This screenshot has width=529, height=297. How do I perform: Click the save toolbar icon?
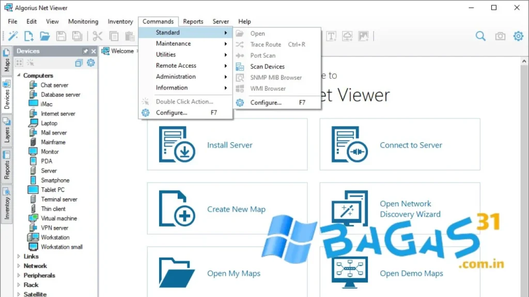click(61, 36)
